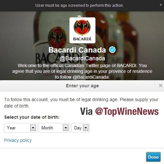
Task: Open the Month dropdown
Action: (54, 128)
